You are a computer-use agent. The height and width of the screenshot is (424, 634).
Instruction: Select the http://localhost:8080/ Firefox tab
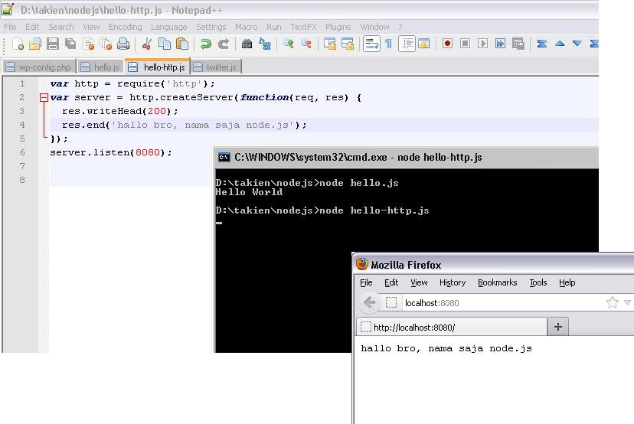452,327
